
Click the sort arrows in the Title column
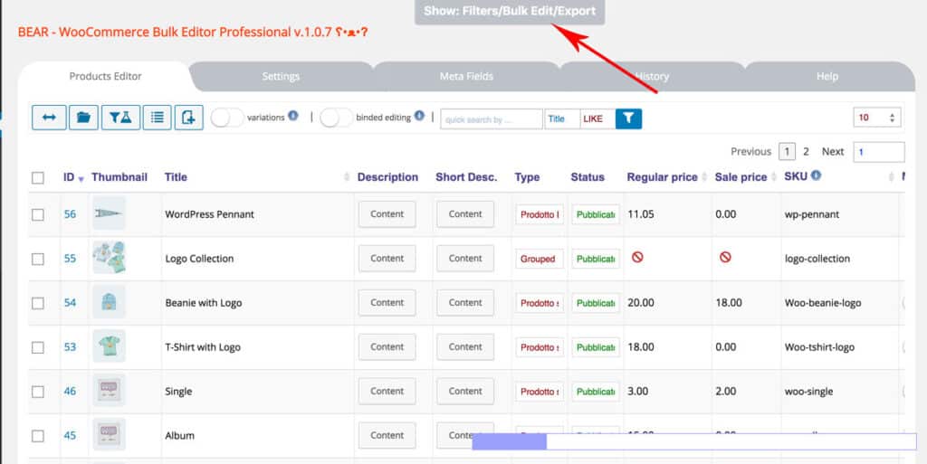347,177
